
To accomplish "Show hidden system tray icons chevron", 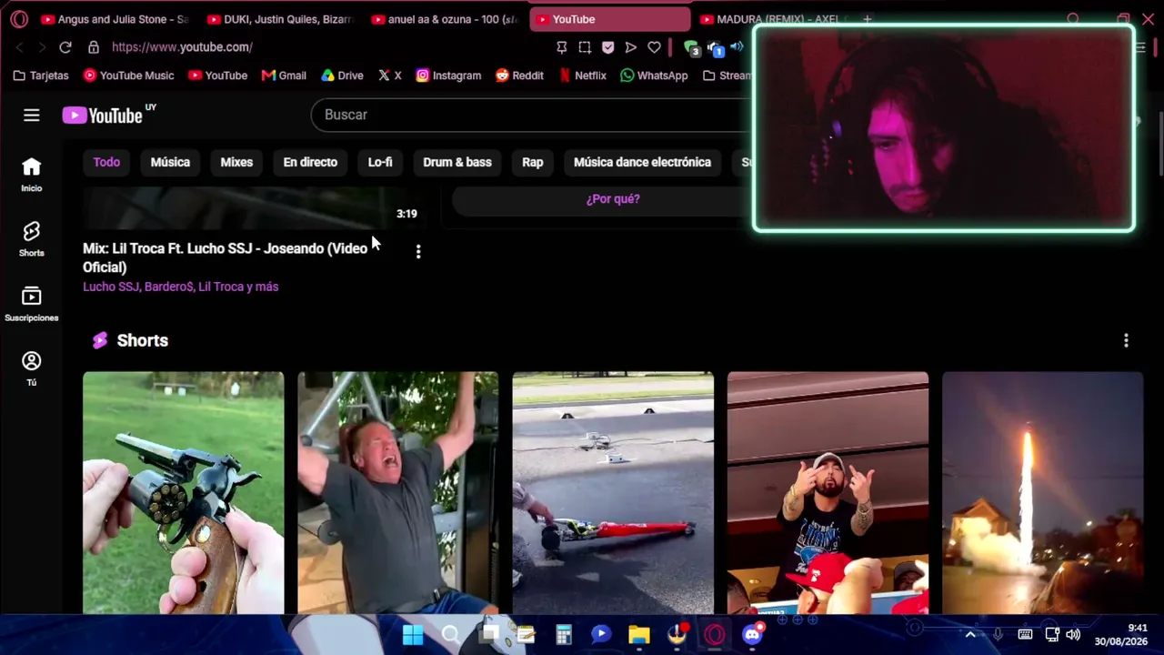I will (970, 635).
